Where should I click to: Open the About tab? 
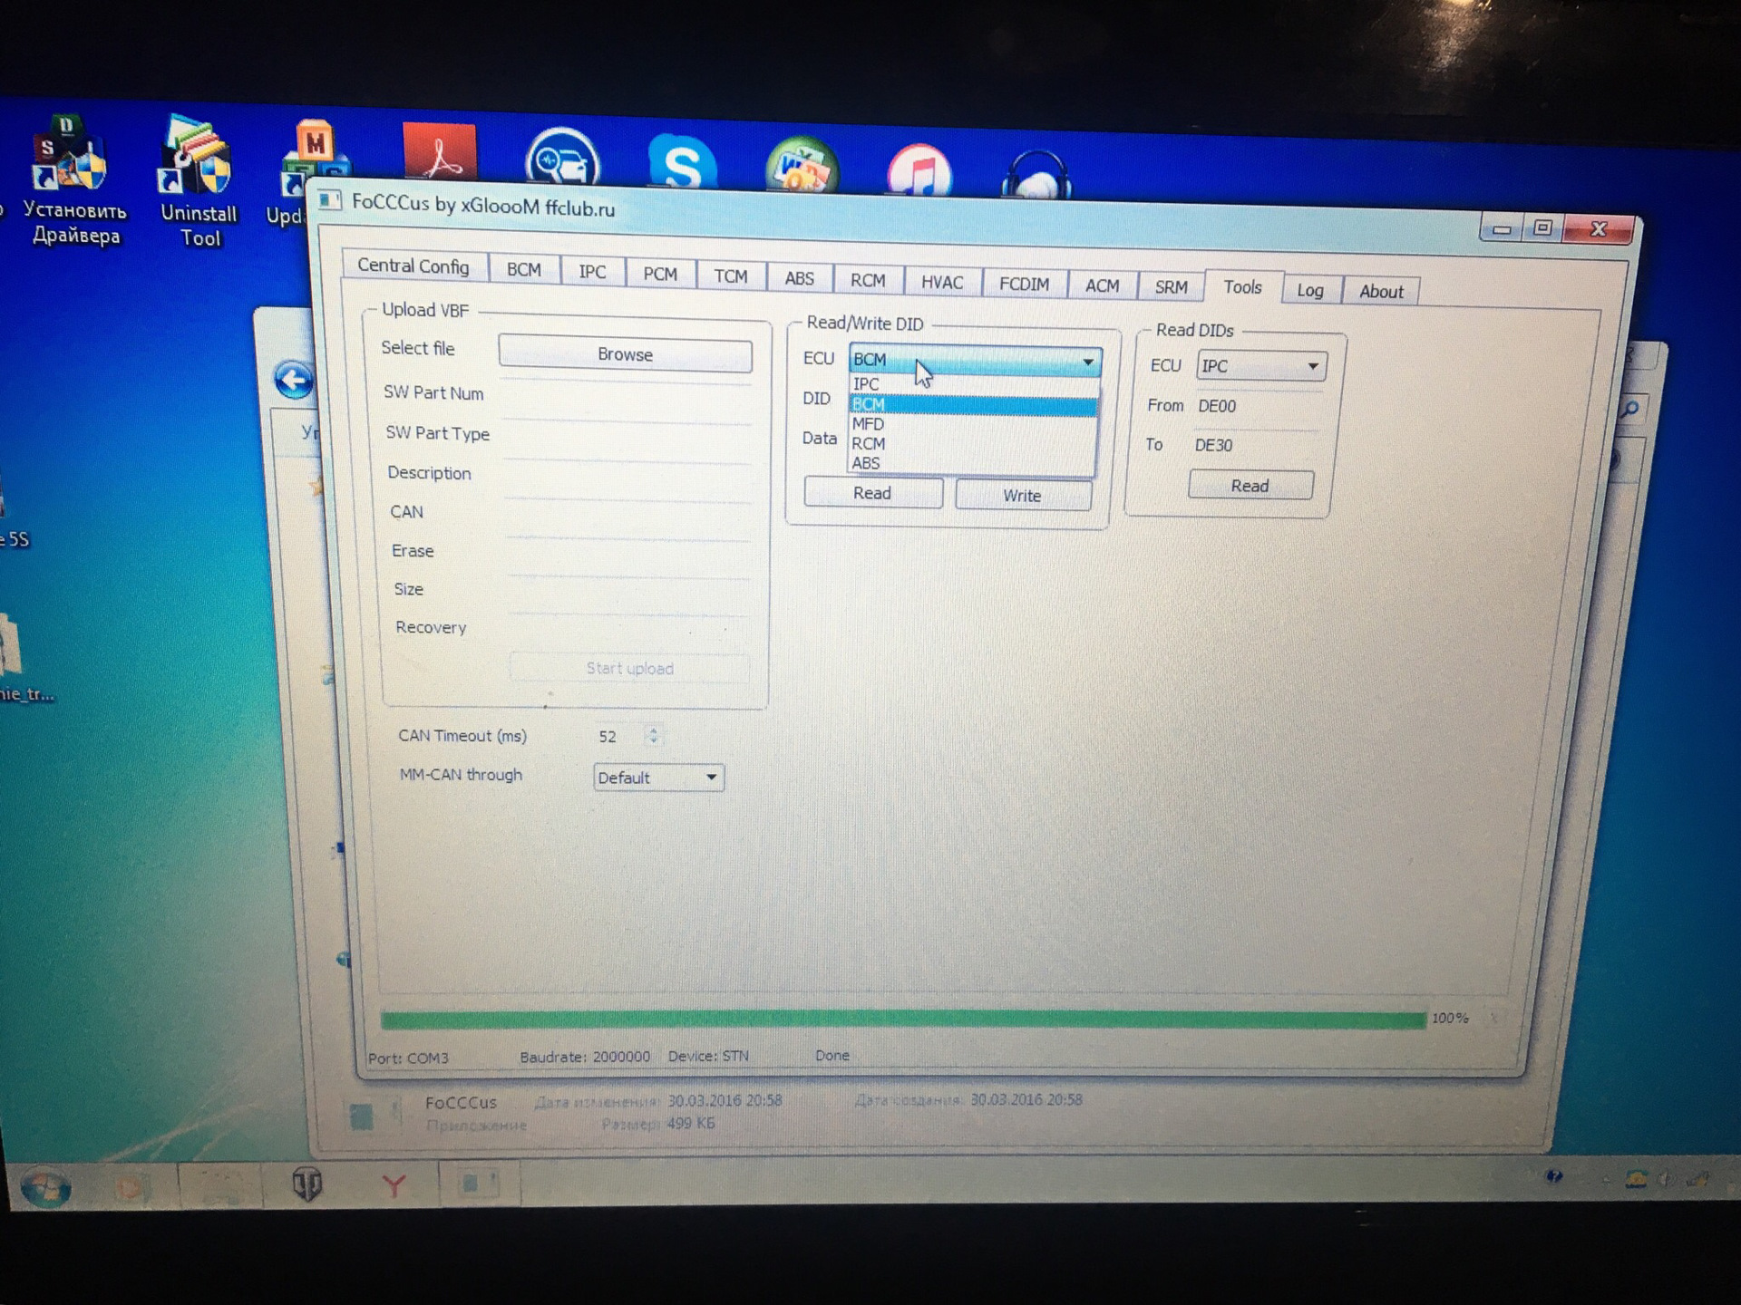(1381, 292)
